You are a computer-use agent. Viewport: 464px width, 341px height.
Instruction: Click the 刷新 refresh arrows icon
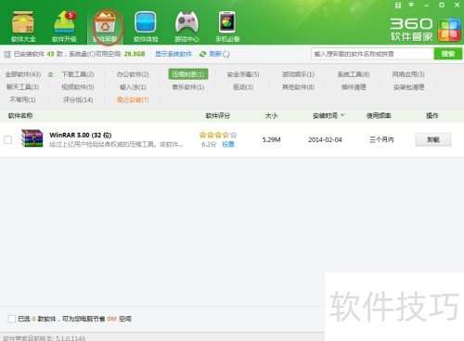(x=202, y=54)
